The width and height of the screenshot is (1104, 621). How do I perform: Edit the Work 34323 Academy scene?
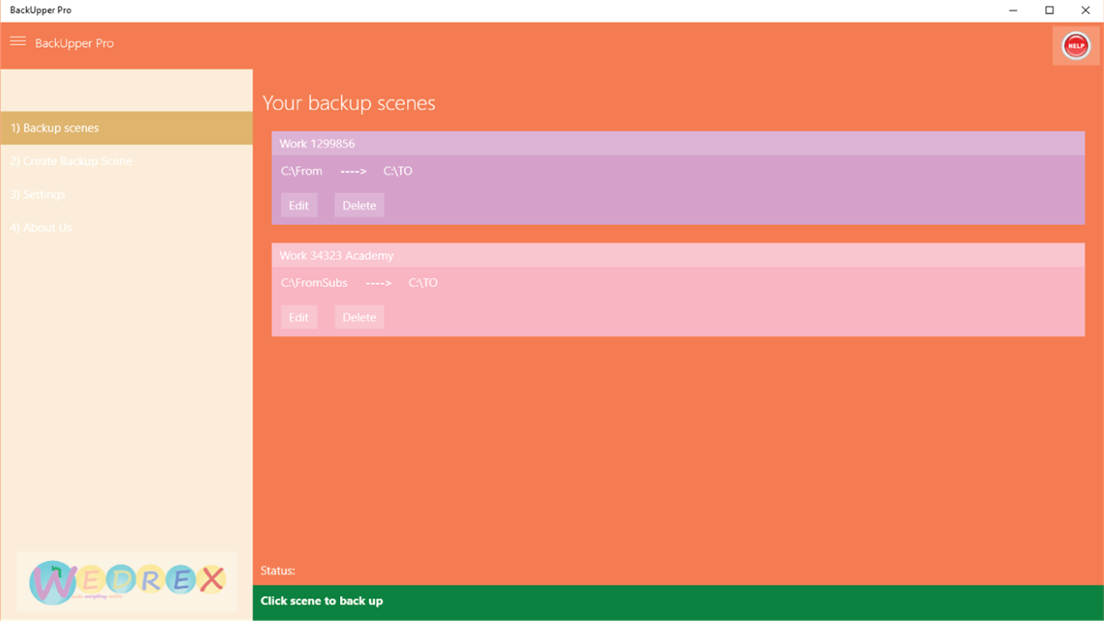[298, 317]
